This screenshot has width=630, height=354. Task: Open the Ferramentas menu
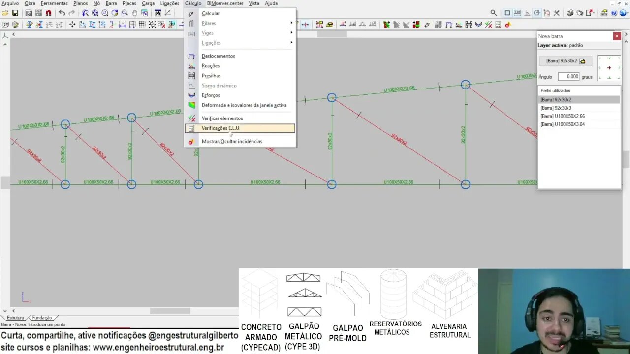tap(54, 3)
